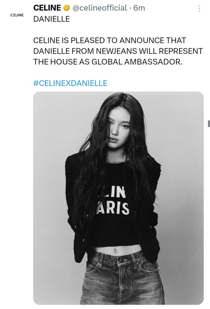Viewport: 210px width, 309px height.
Task: Click the DANIELLE heading line of the tweet
Action: [52, 19]
